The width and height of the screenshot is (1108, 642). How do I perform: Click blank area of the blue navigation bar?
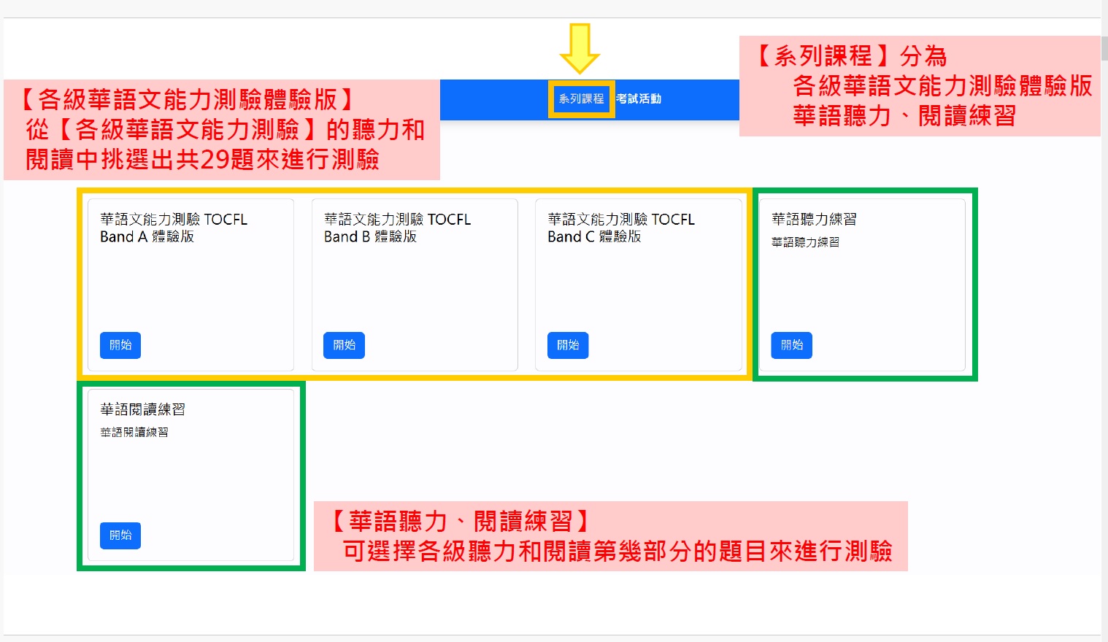(496, 99)
